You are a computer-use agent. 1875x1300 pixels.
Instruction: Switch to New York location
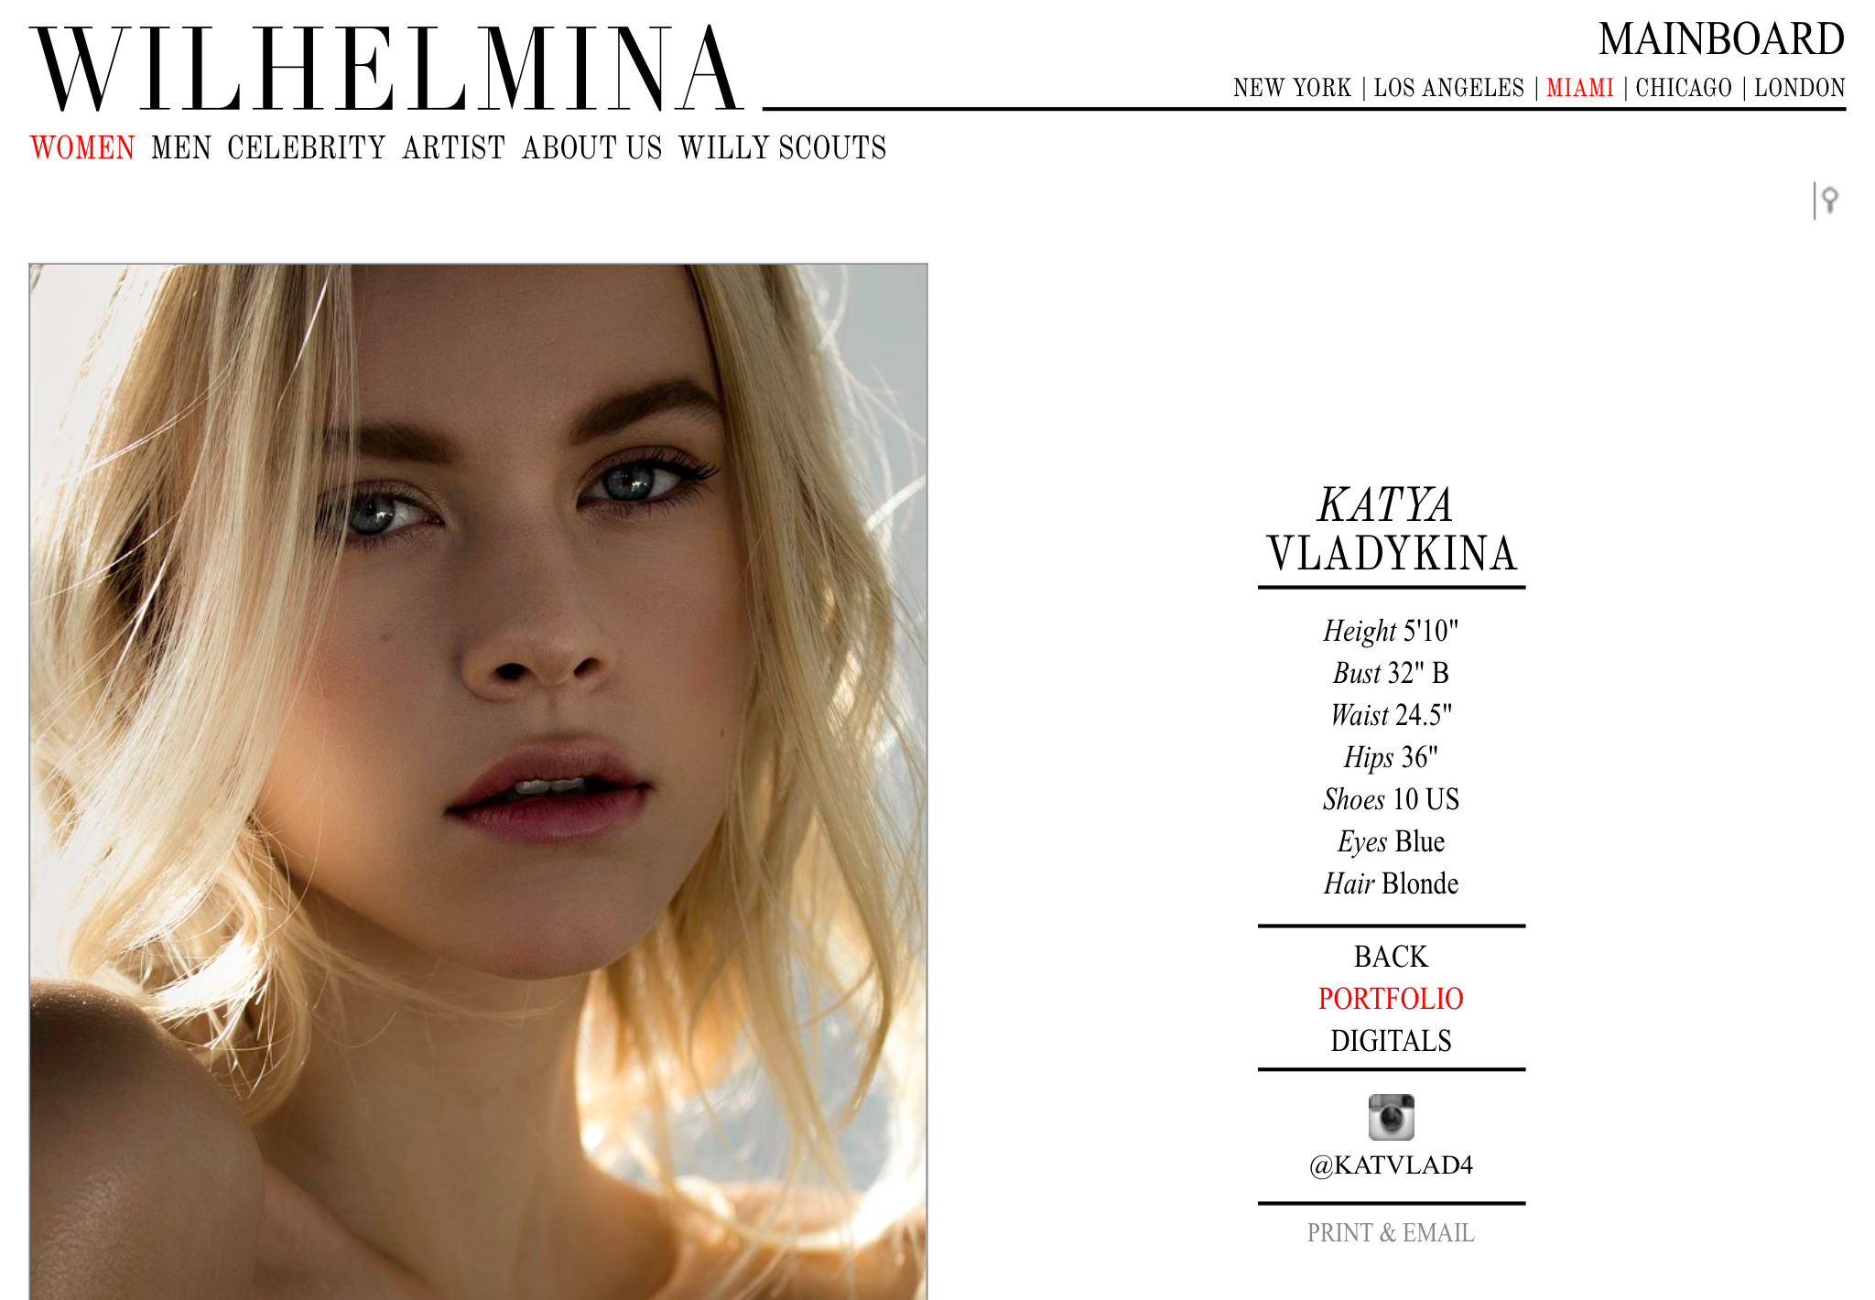point(1292,88)
